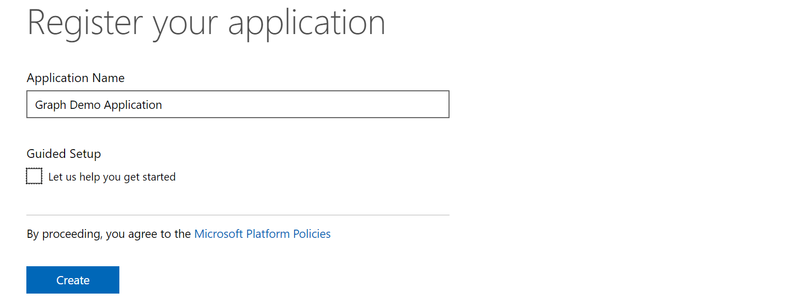Click the word Policies in the link

click(312, 234)
